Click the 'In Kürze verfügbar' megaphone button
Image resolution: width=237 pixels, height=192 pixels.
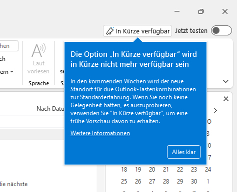137,31
